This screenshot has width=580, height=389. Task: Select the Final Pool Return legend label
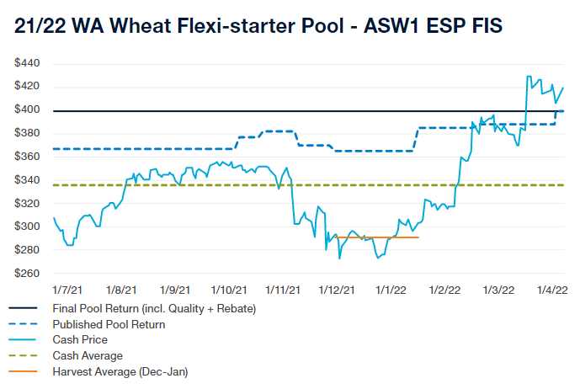[154, 308]
